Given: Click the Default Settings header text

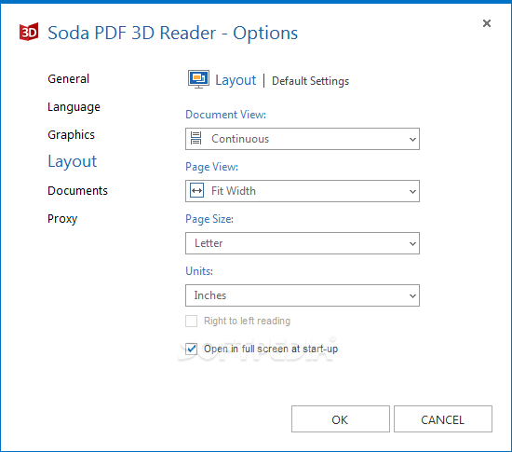Looking at the screenshot, I should tap(311, 81).
